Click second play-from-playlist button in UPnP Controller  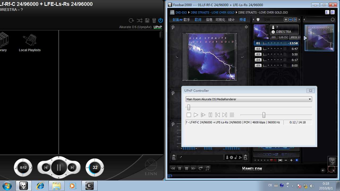[203, 115]
